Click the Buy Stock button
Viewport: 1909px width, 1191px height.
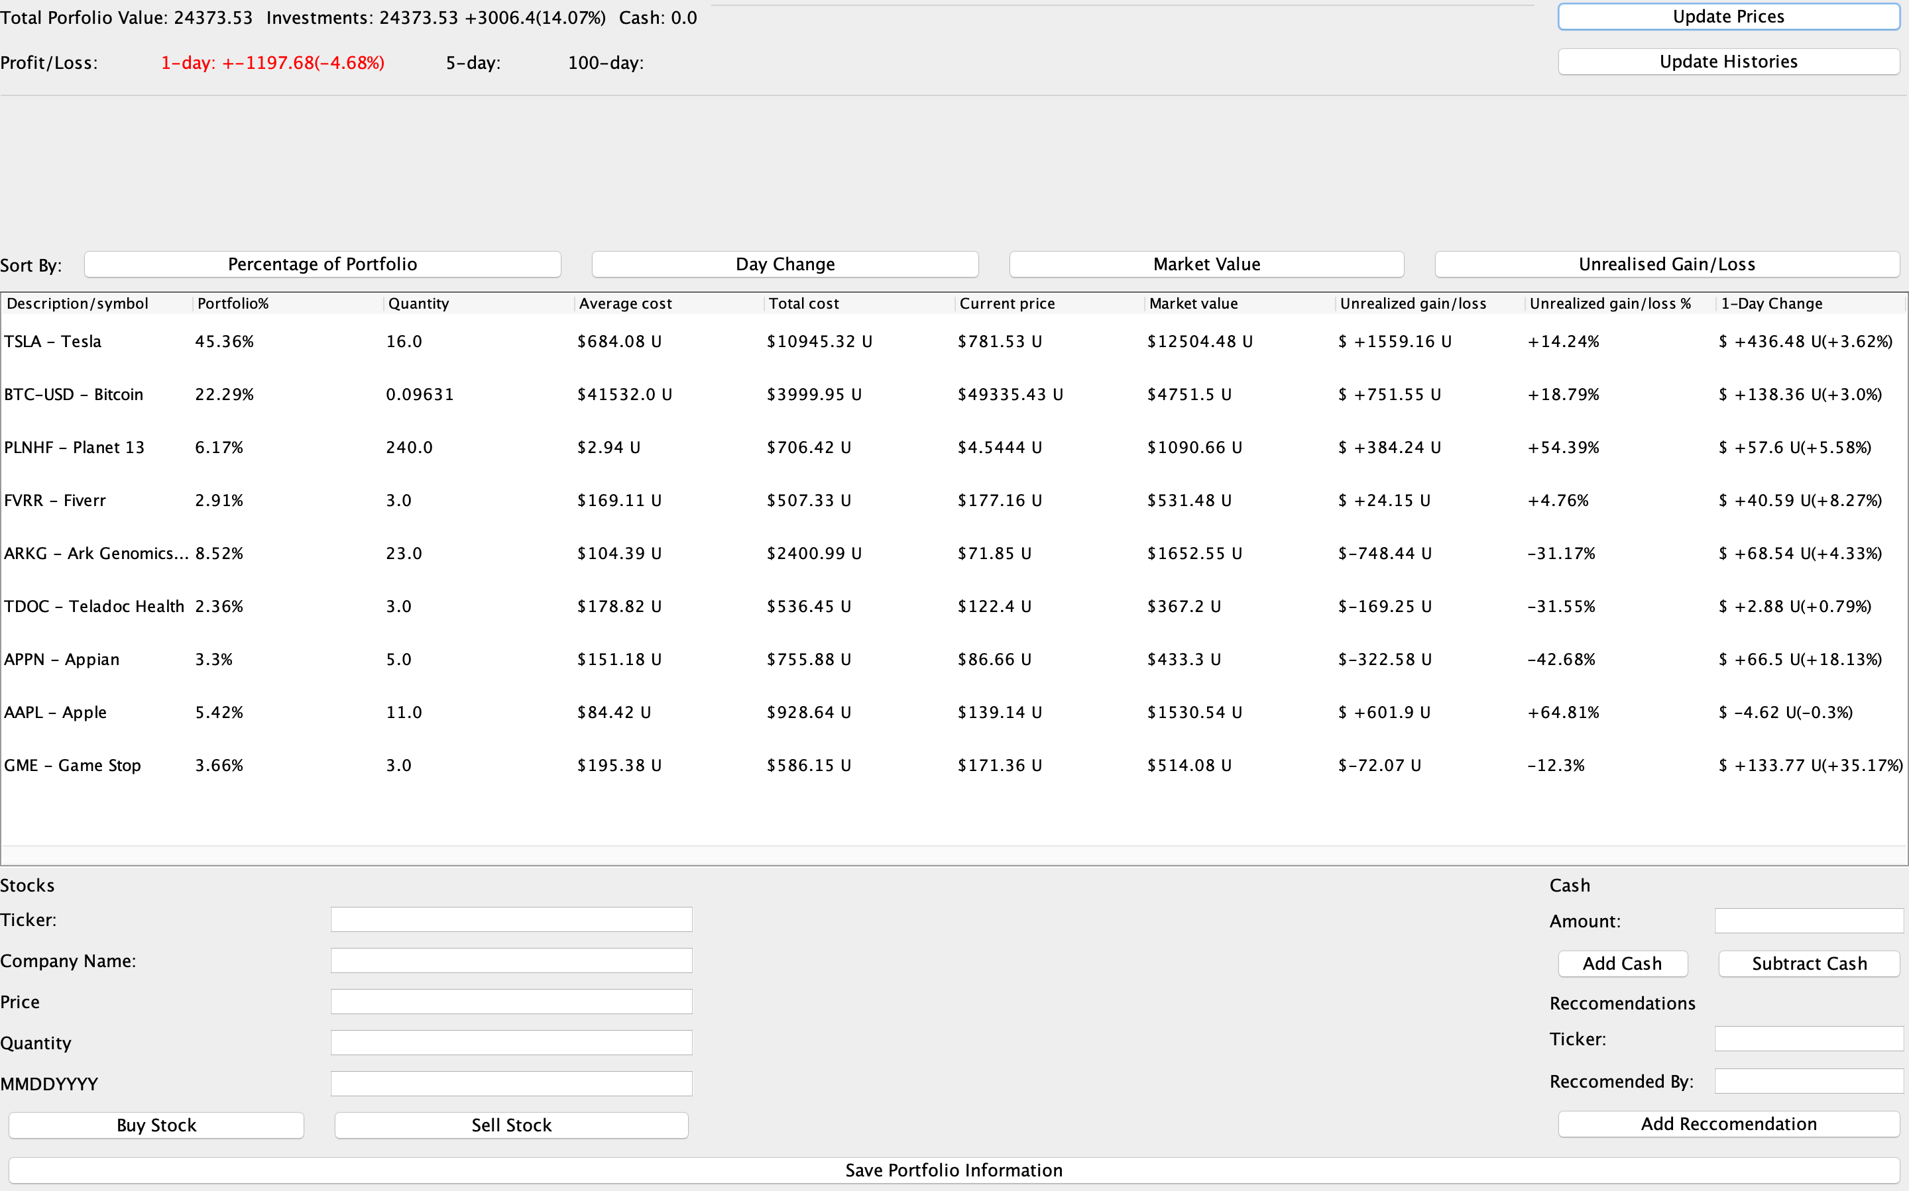pos(155,1125)
